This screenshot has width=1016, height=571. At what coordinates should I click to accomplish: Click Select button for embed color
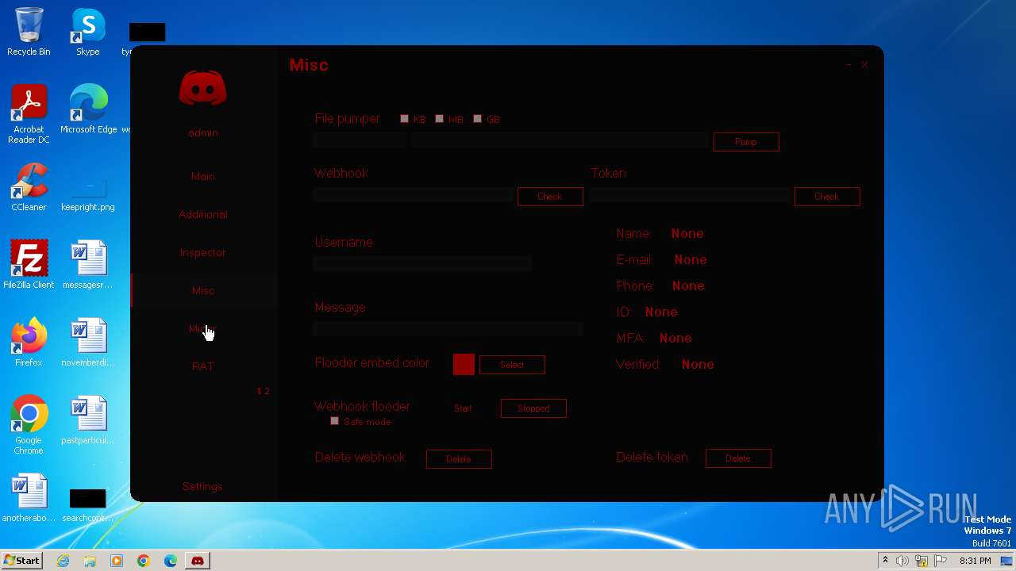512,365
